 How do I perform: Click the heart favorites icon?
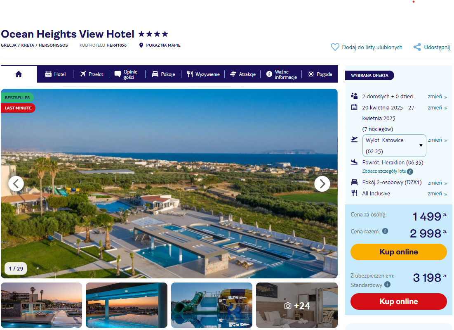(335, 47)
